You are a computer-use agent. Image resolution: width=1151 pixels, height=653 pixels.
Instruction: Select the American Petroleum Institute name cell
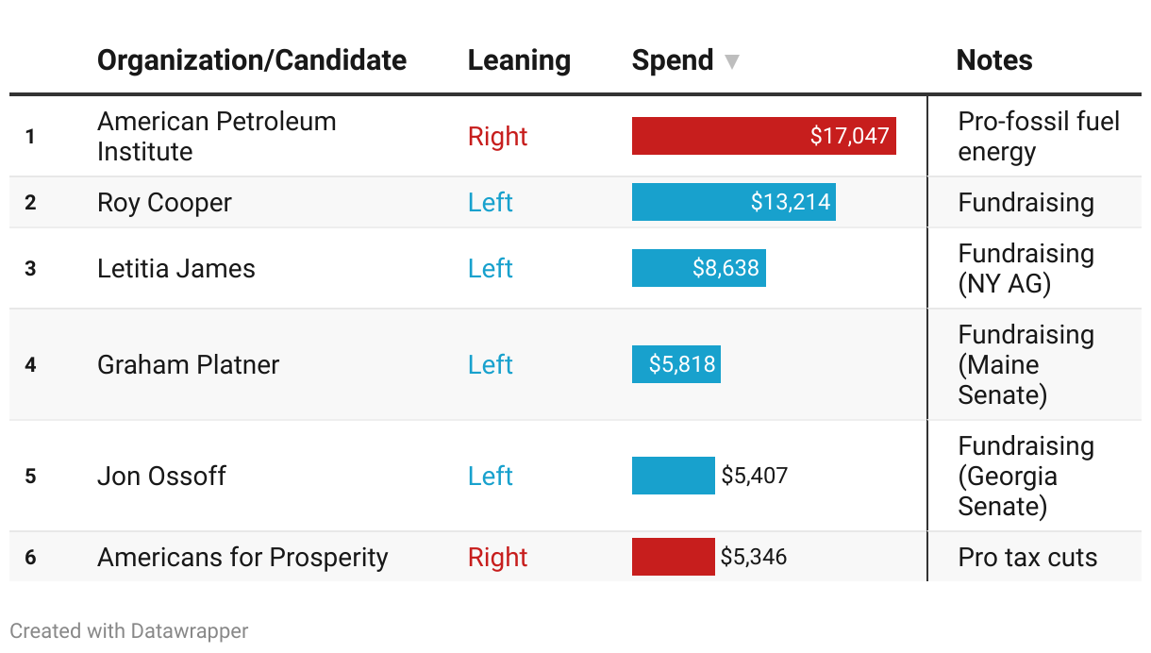click(x=217, y=136)
